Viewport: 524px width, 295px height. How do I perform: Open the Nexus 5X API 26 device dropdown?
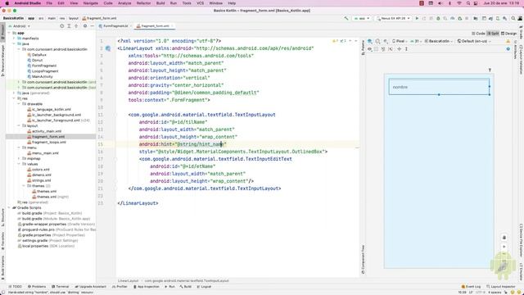pyautogui.click(x=393, y=18)
